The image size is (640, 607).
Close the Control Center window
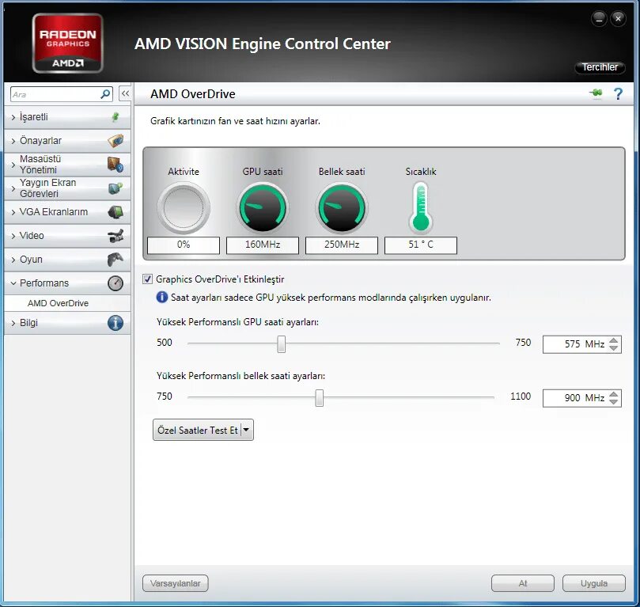[618, 19]
